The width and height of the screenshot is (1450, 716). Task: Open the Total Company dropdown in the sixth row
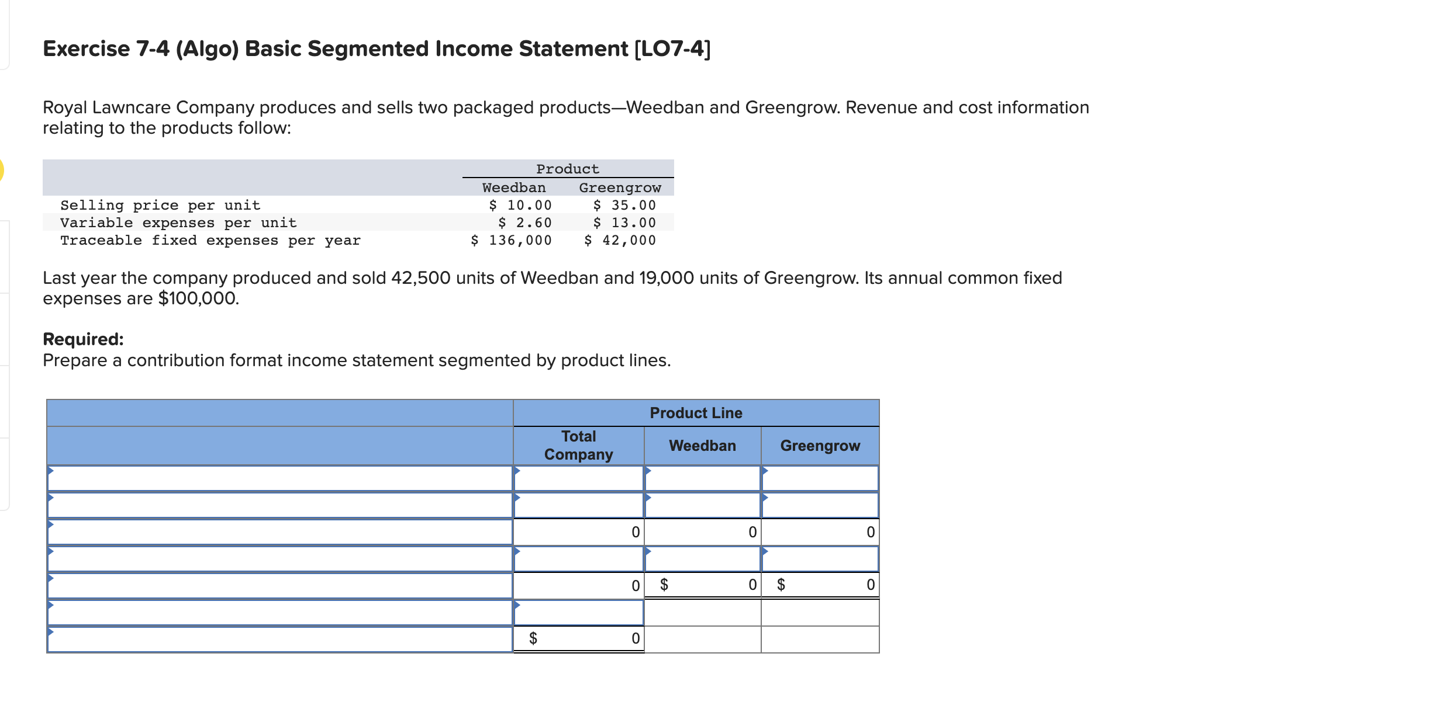click(x=579, y=612)
